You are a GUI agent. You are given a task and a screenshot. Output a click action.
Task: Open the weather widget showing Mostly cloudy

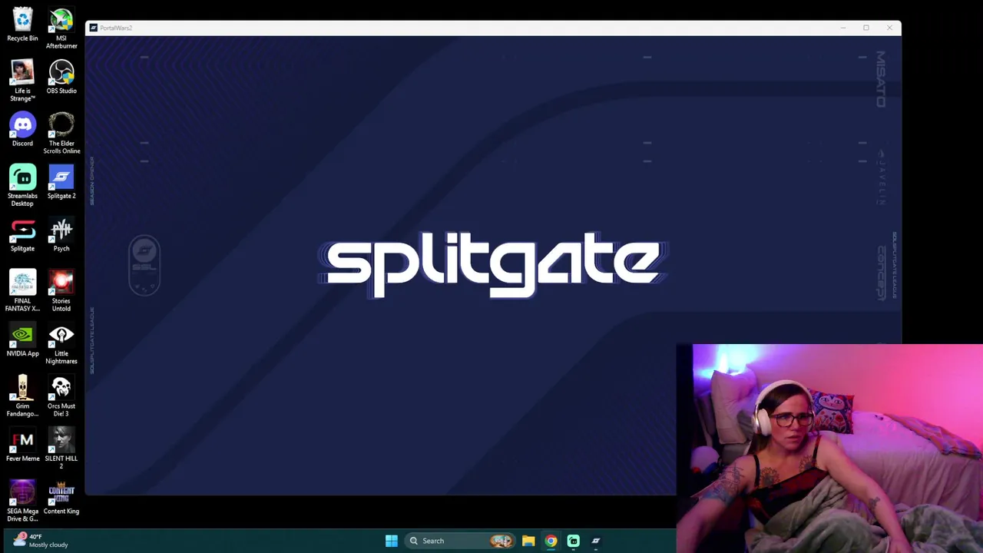42,541
